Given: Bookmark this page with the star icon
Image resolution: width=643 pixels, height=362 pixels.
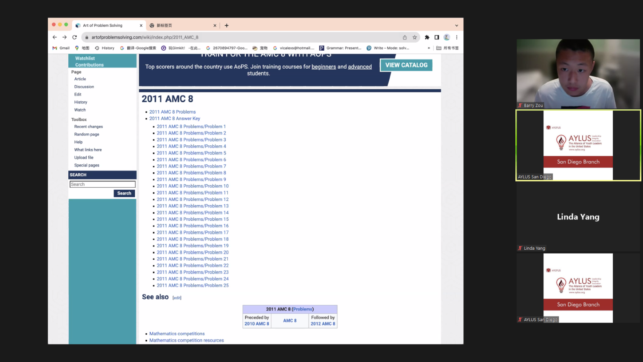Looking at the screenshot, I should tap(415, 37).
